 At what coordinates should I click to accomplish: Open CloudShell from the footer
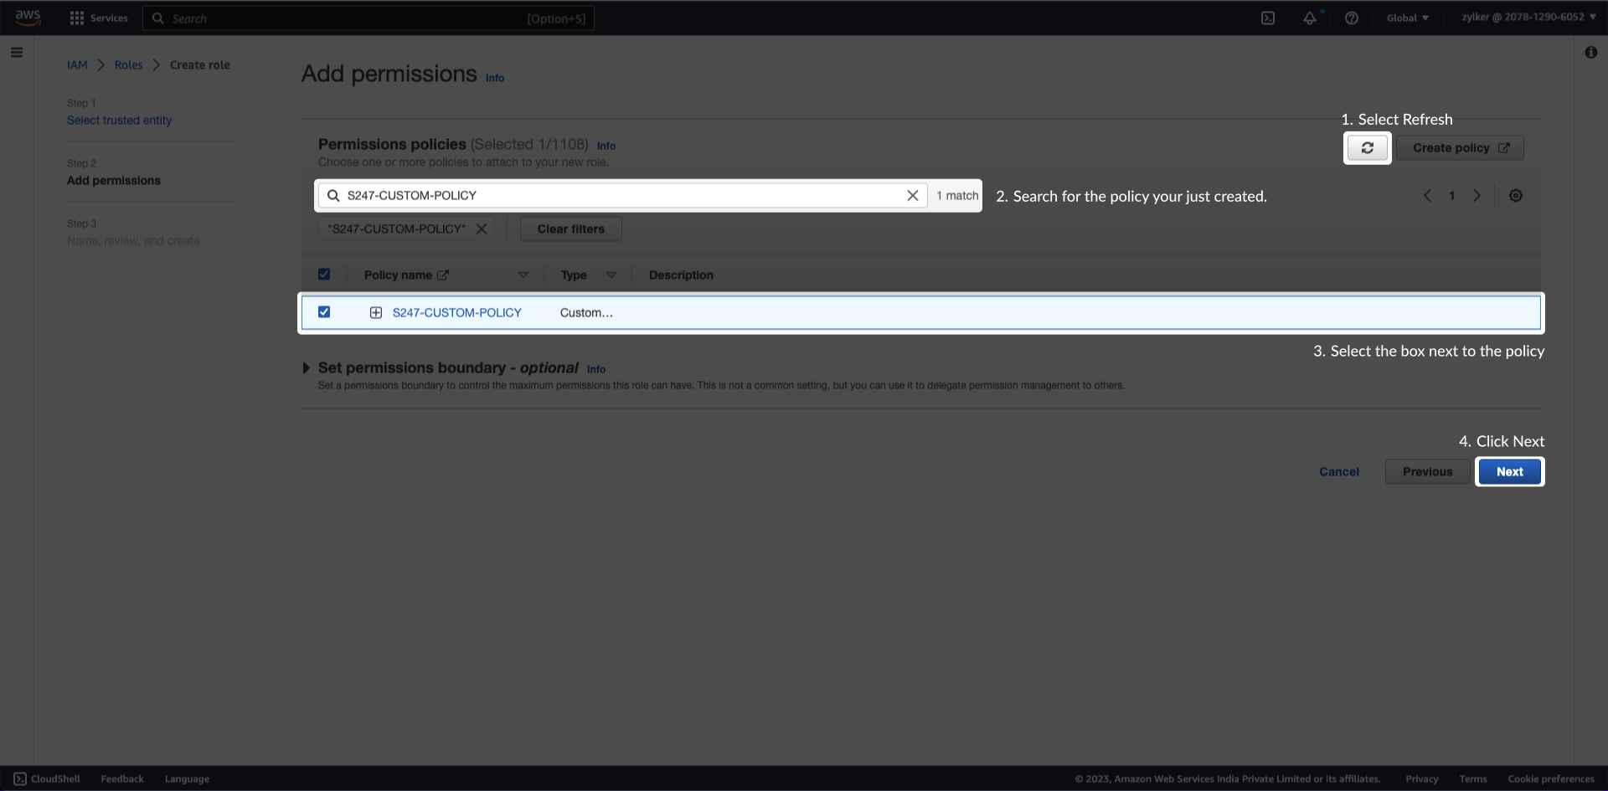(47, 779)
